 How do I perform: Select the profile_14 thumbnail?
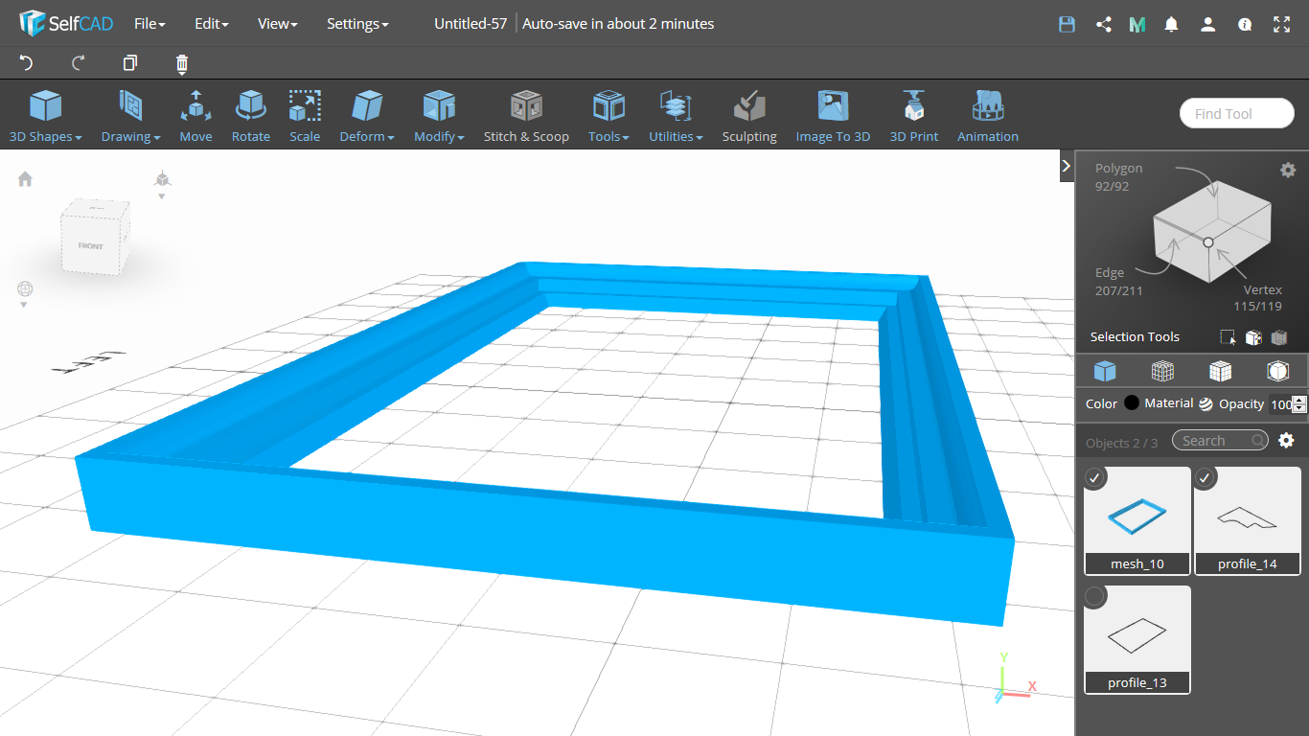tap(1248, 520)
